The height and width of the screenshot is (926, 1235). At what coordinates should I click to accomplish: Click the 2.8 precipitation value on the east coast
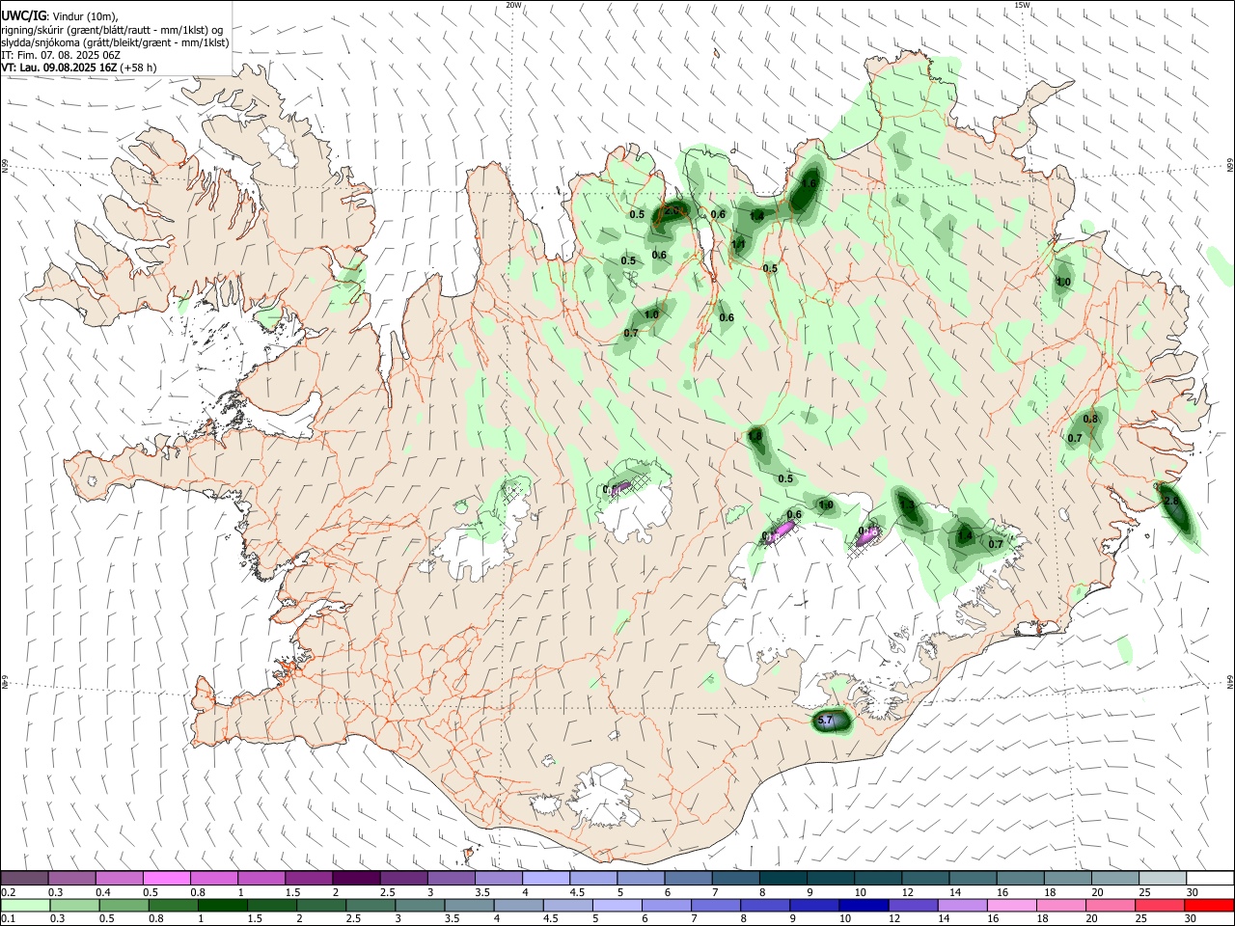[1171, 502]
